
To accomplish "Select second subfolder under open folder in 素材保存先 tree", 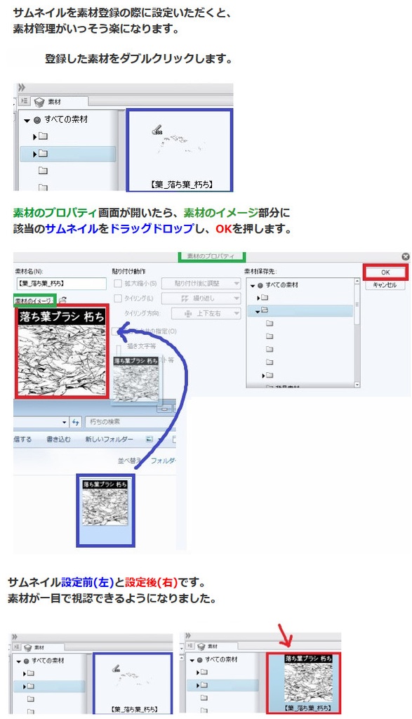I will pyautogui.click(x=270, y=336).
